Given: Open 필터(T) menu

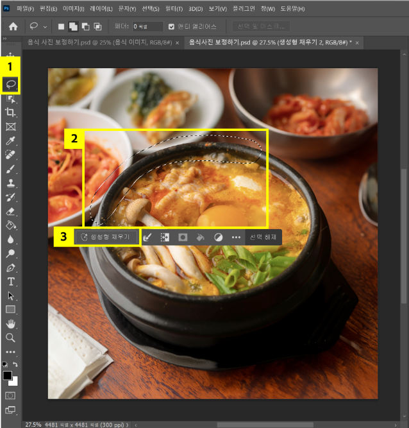Looking at the screenshot, I should [174, 9].
